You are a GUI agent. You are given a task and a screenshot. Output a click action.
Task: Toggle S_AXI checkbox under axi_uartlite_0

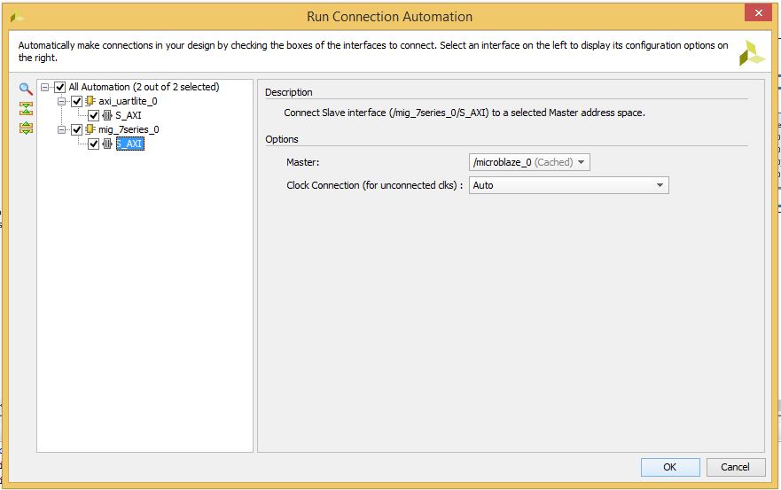(94, 115)
